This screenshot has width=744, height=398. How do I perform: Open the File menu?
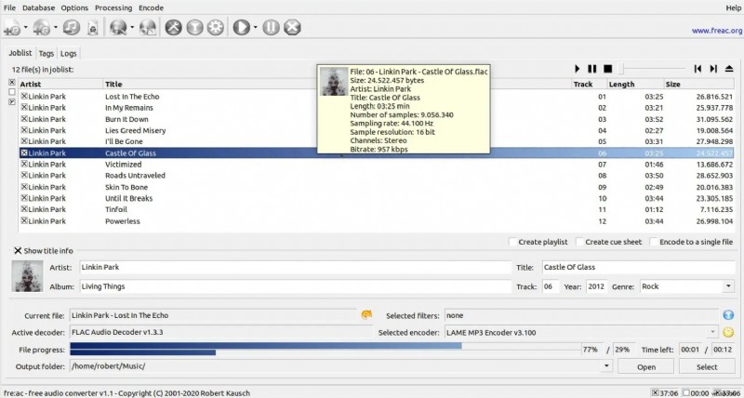pyautogui.click(x=9, y=8)
